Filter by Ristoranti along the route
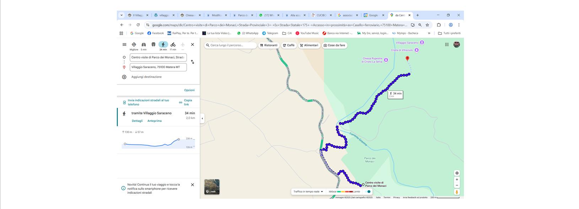Viewport: 579px width, 209px height. [269, 45]
